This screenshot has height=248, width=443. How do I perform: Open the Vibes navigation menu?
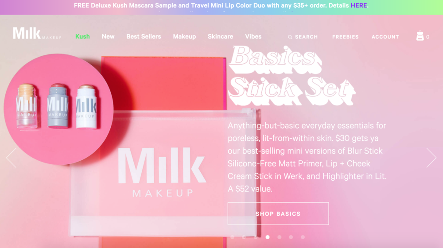[x=253, y=36]
